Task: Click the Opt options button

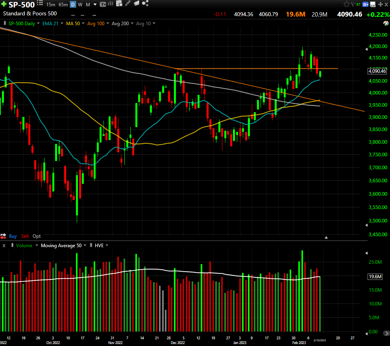Action: coord(37,236)
